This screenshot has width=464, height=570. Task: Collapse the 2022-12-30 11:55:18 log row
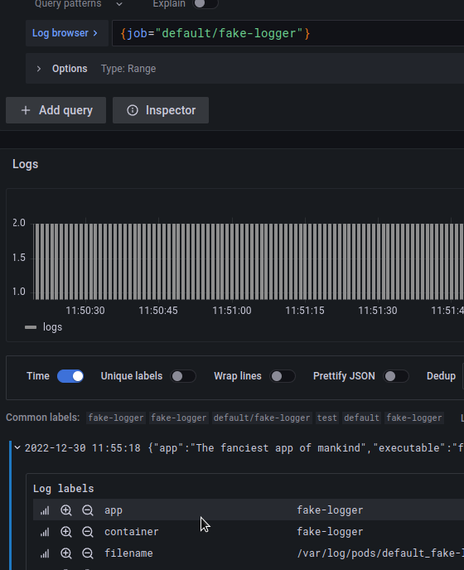17,447
